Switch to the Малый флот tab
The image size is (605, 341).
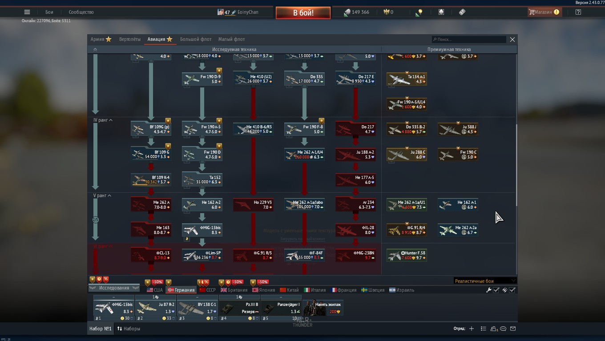click(x=232, y=39)
